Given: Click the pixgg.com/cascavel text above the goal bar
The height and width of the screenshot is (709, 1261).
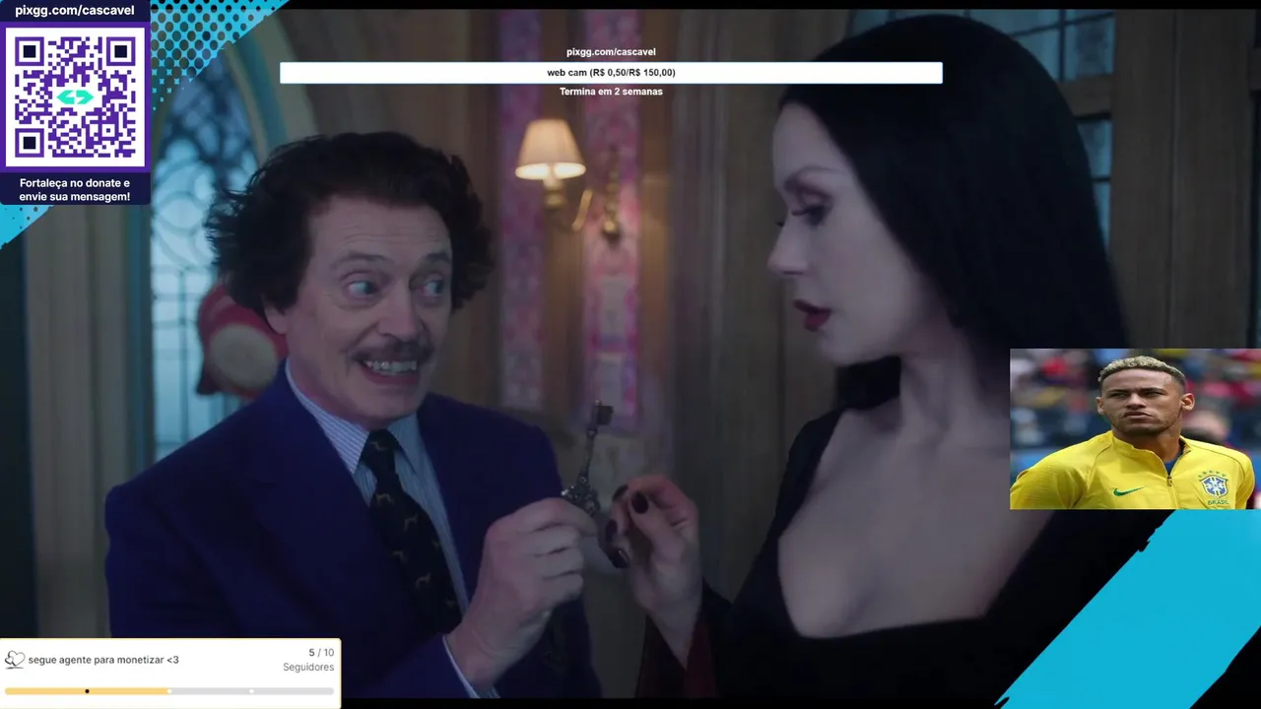Looking at the screenshot, I should pos(611,52).
